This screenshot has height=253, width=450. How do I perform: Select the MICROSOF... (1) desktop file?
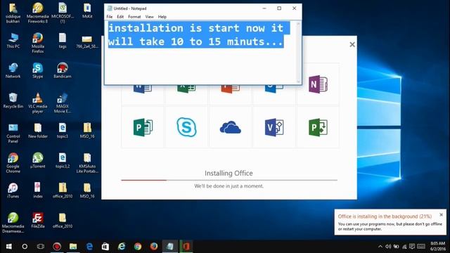coord(63,13)
